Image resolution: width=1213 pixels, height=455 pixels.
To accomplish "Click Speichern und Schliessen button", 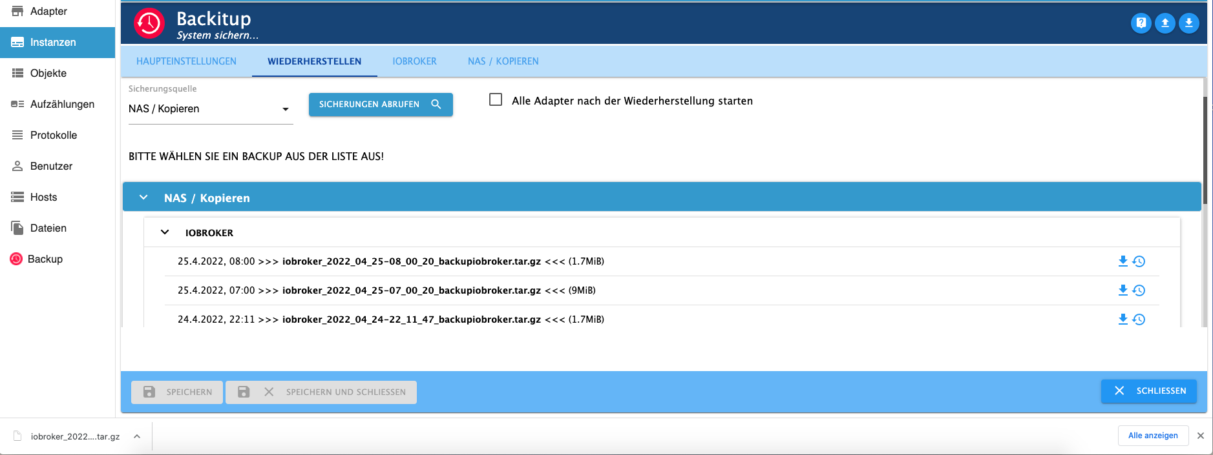I will tap(321, 392).
